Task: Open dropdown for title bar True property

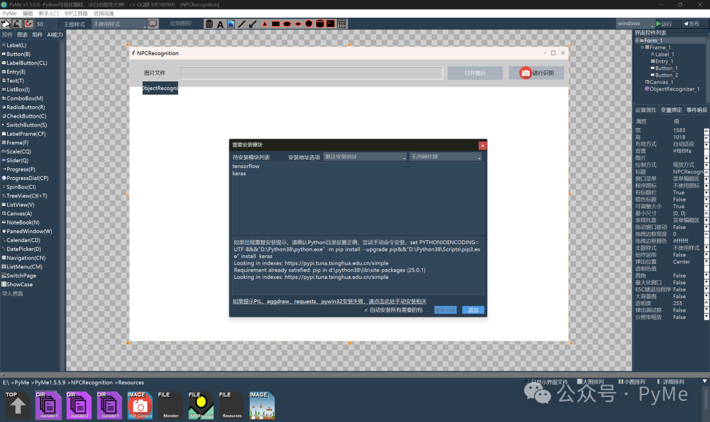Action: click(x=706, y=193)
